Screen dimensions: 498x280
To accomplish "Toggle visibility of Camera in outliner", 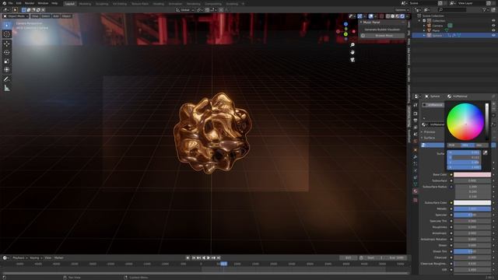I will [493, 26].
